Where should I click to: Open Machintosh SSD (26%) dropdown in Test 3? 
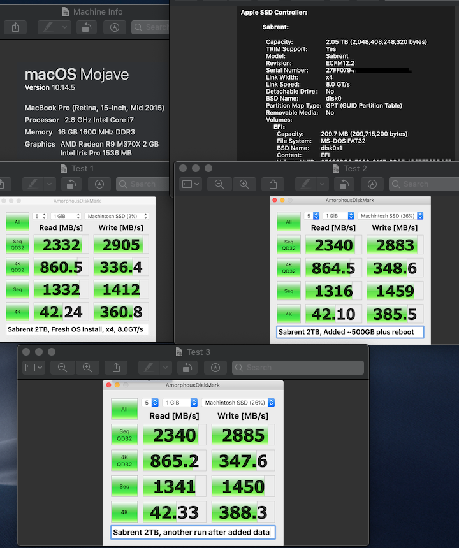coord(238,403)
